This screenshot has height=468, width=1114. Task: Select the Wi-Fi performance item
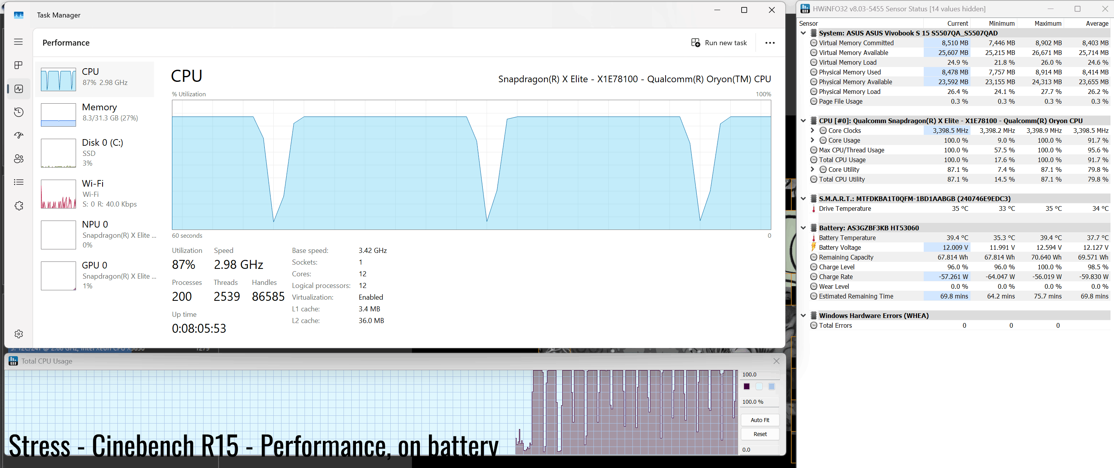pos(95,194)
